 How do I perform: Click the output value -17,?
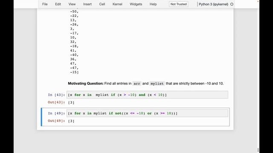coord(74,33)
